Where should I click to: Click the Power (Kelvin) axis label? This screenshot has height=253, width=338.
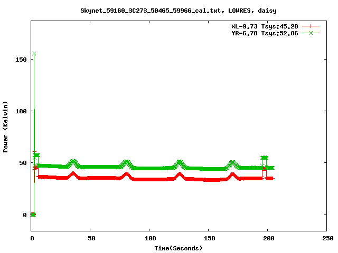5,127
